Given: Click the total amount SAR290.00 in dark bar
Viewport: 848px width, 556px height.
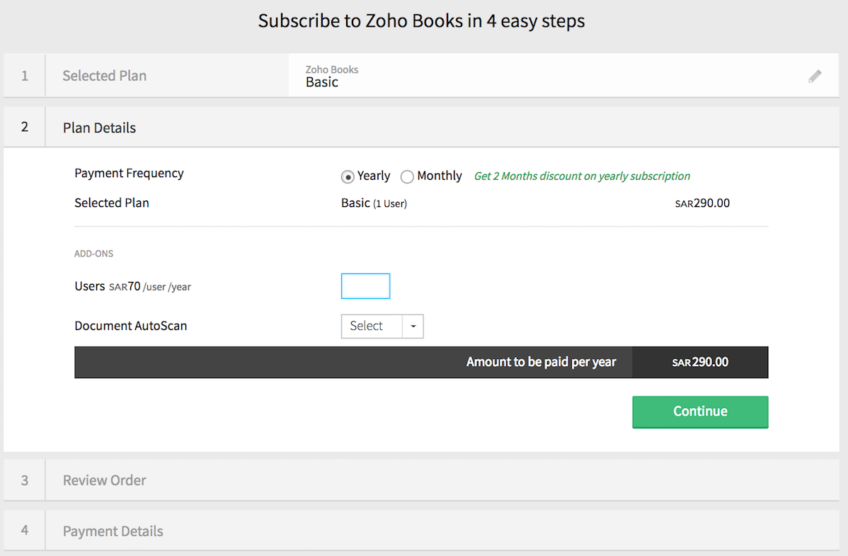Looking at the screenshot, I should [x=700, y=362].
